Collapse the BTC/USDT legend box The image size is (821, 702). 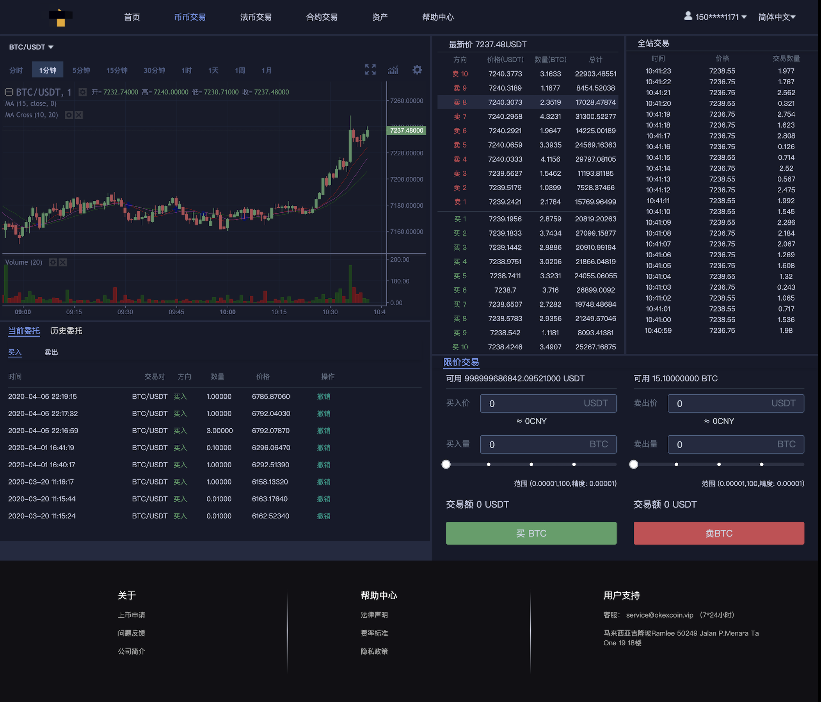click(x=9, y=92)
